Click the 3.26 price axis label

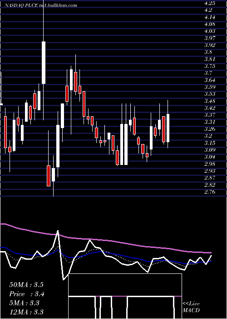tap(210, 129)
